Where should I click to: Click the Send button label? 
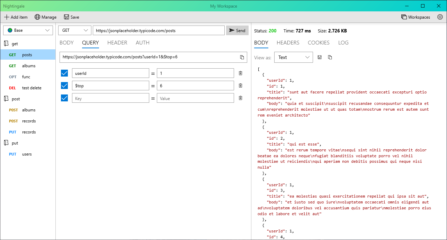tap(241, 30)
